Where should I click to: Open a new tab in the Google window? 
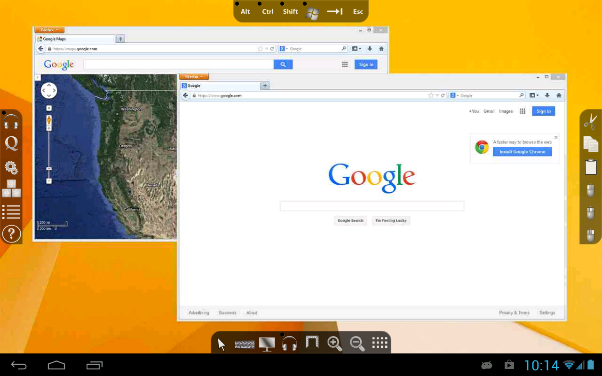pyautogui.click(x=265, y=86)
